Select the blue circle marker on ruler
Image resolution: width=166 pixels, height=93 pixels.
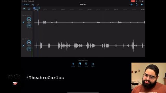pyautogui.click(x=34, y=8)
